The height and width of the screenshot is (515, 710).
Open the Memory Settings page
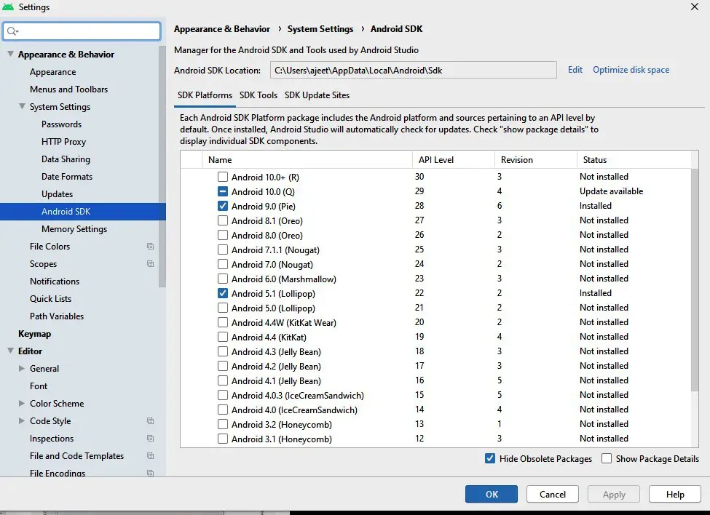(x=74, y=229)
